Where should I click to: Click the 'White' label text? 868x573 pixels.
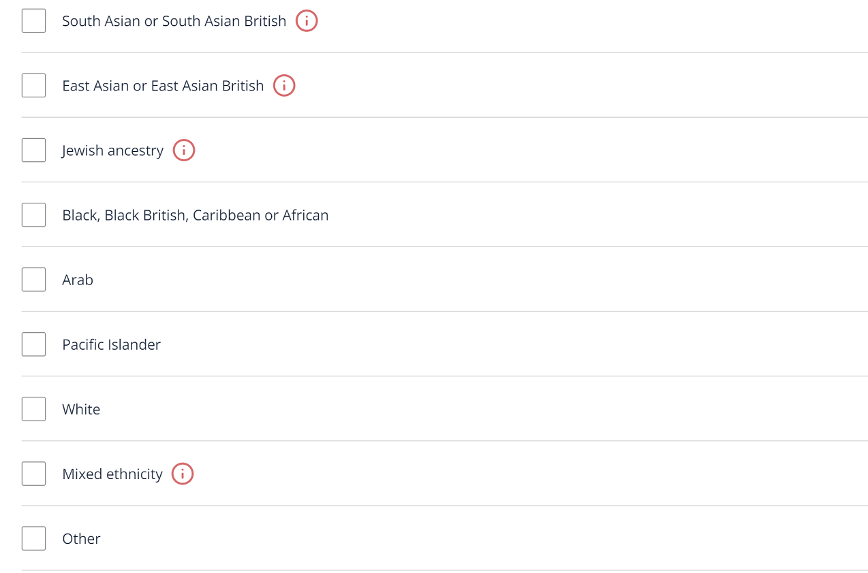click(x=81, y=409)
